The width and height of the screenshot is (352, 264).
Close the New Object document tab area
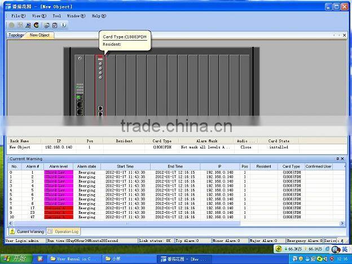point(344,35)
